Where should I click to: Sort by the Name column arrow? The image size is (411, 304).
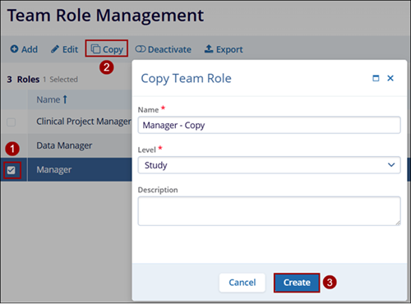coord(65,99)
